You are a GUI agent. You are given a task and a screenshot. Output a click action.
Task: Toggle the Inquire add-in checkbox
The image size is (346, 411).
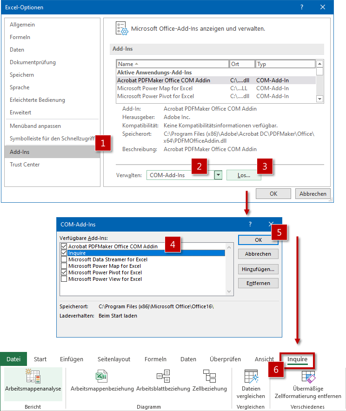[64, 253]
